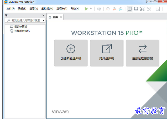Select 共享的虚拟机 in the library tree
Image resolution: width=167 pixels, height=119 pixels.
20,31
